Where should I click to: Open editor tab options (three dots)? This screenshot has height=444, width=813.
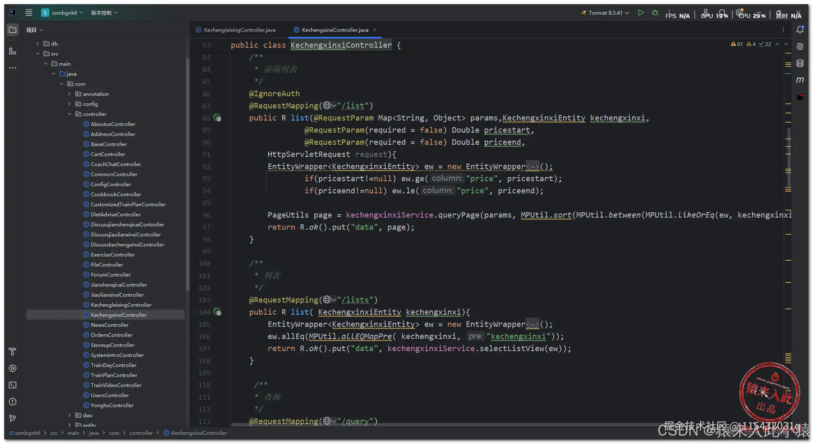[x=783, y=30]
